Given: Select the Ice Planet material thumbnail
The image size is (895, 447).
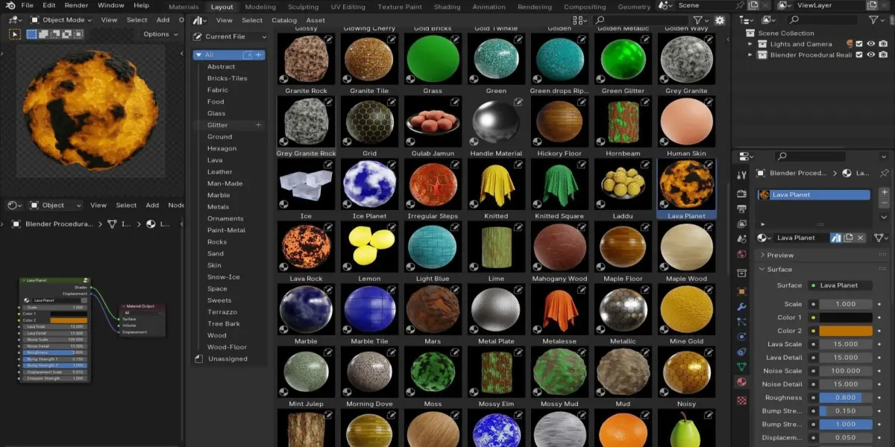Looking at the screenshot, I should click(x=369, y=183).
